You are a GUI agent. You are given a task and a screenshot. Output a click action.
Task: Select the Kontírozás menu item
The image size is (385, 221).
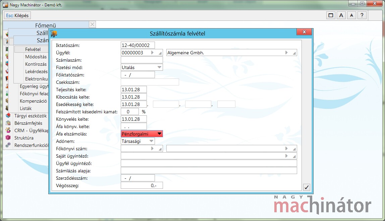pyautogui.click(x=36, y=64)
